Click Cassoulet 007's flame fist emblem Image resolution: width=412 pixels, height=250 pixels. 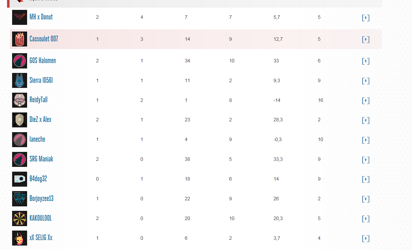[19, 39]
